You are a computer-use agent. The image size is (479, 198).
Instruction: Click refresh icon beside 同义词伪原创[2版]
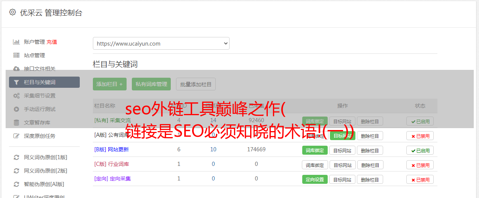(x=16, y=171)
